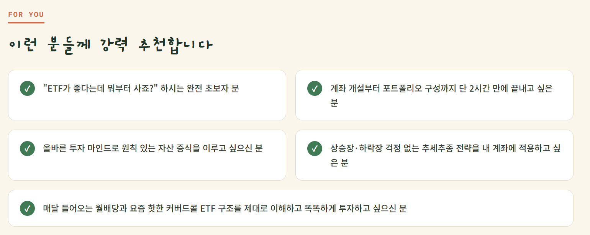Tap the checkmark icon for 상승장·하락장 추세추종 item

[x=315, y=148]
